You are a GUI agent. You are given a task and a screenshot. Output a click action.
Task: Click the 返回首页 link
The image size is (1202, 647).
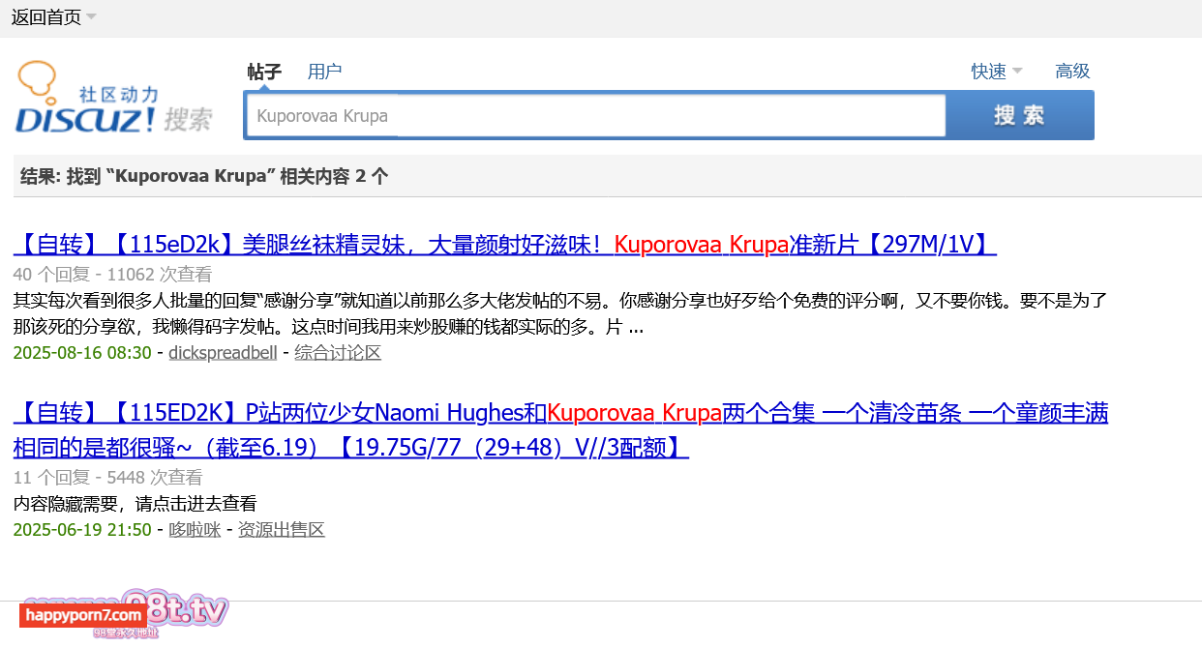pos(45,17)
